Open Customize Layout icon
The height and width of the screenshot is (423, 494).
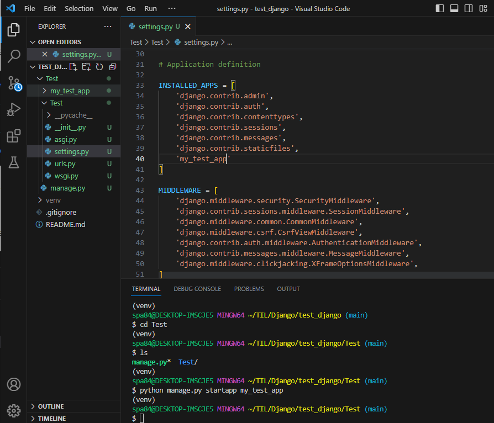(483, 8)
